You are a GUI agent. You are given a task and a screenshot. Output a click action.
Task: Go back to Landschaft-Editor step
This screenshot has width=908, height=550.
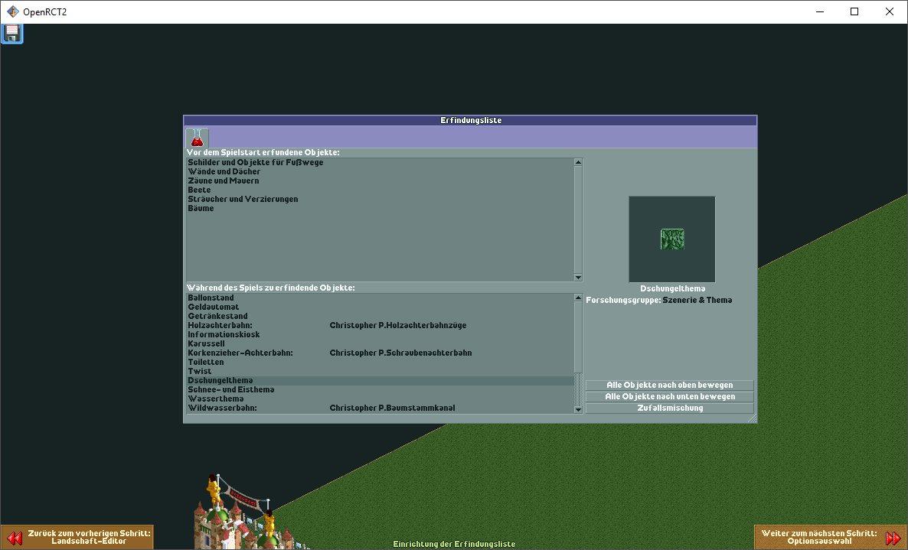[x=77, y=537]
